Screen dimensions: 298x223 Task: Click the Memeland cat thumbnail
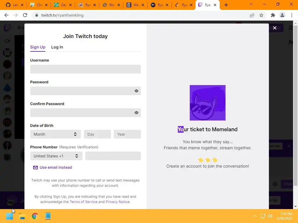point(207,103)
